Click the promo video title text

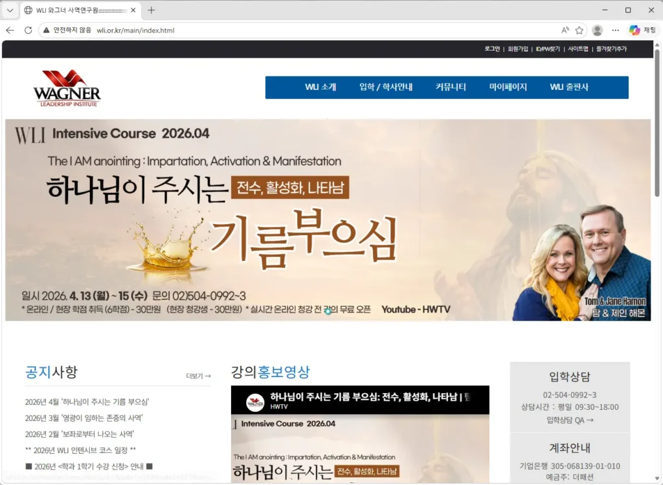(370, 397)
